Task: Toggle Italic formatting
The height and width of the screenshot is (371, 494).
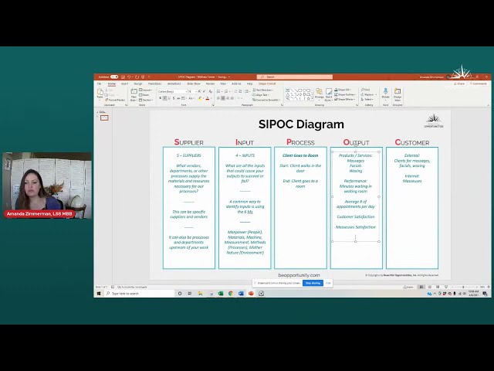Action: point(164,98)
